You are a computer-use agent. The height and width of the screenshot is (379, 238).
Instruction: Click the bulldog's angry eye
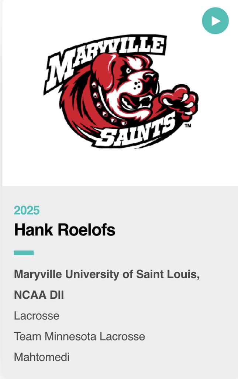pyautogui.click(x=129, y=70)
